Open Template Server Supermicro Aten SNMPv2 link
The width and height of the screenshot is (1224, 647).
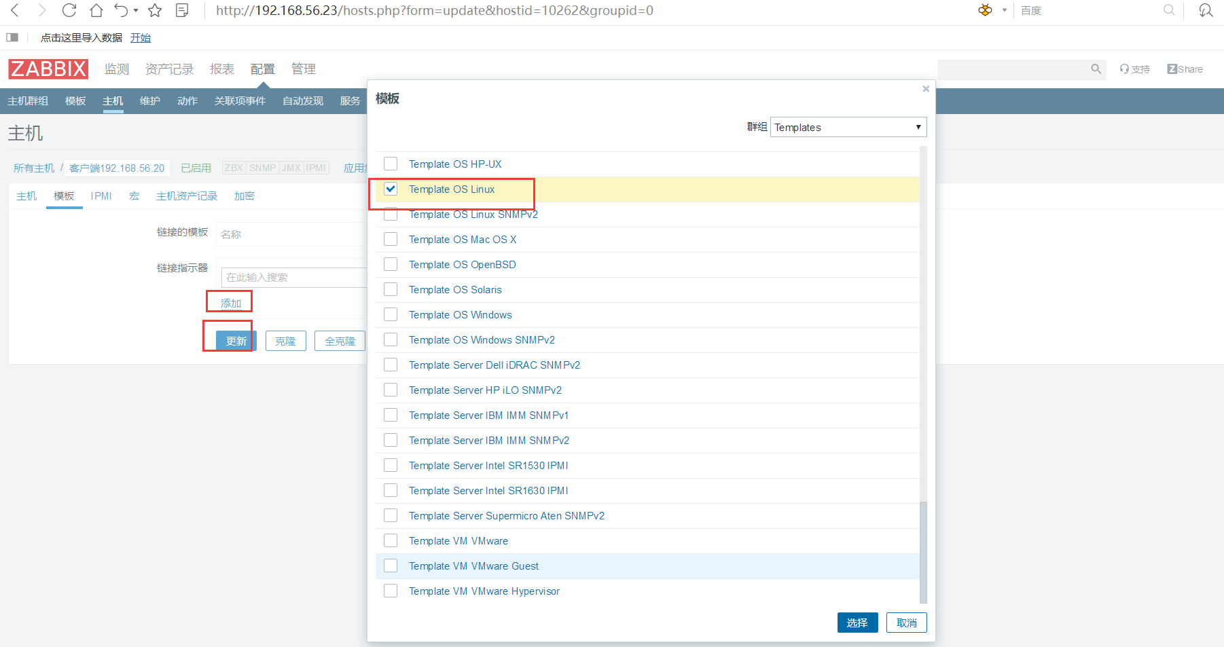click(x=507, y=515)
